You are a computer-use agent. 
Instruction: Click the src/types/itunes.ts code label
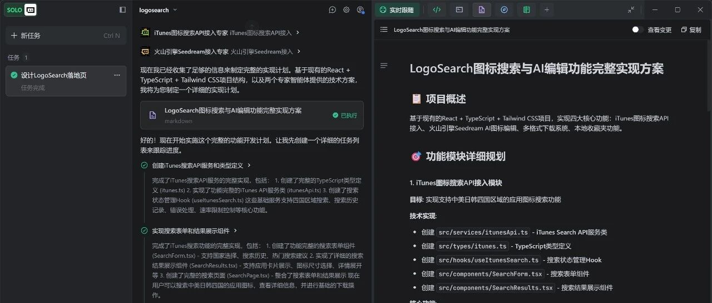(472, 246)
